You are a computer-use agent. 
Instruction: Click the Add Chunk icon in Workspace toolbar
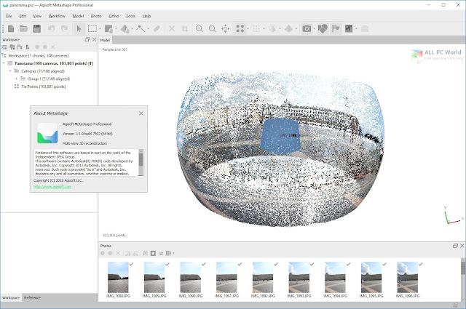coord(4,47)
